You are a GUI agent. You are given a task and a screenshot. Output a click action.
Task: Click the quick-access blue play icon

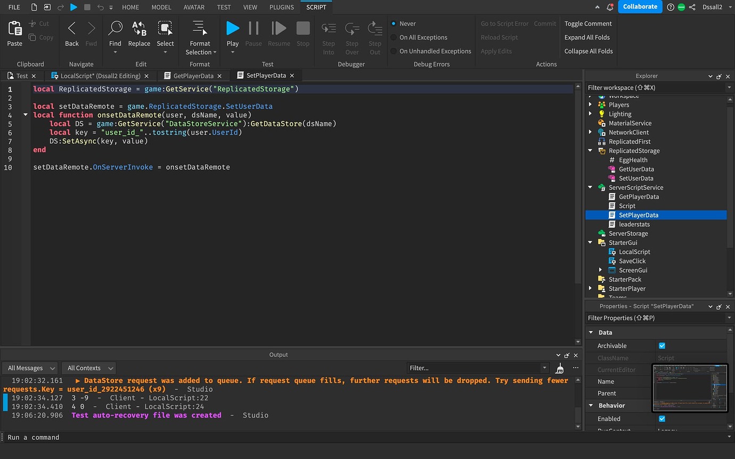(74, 7)
